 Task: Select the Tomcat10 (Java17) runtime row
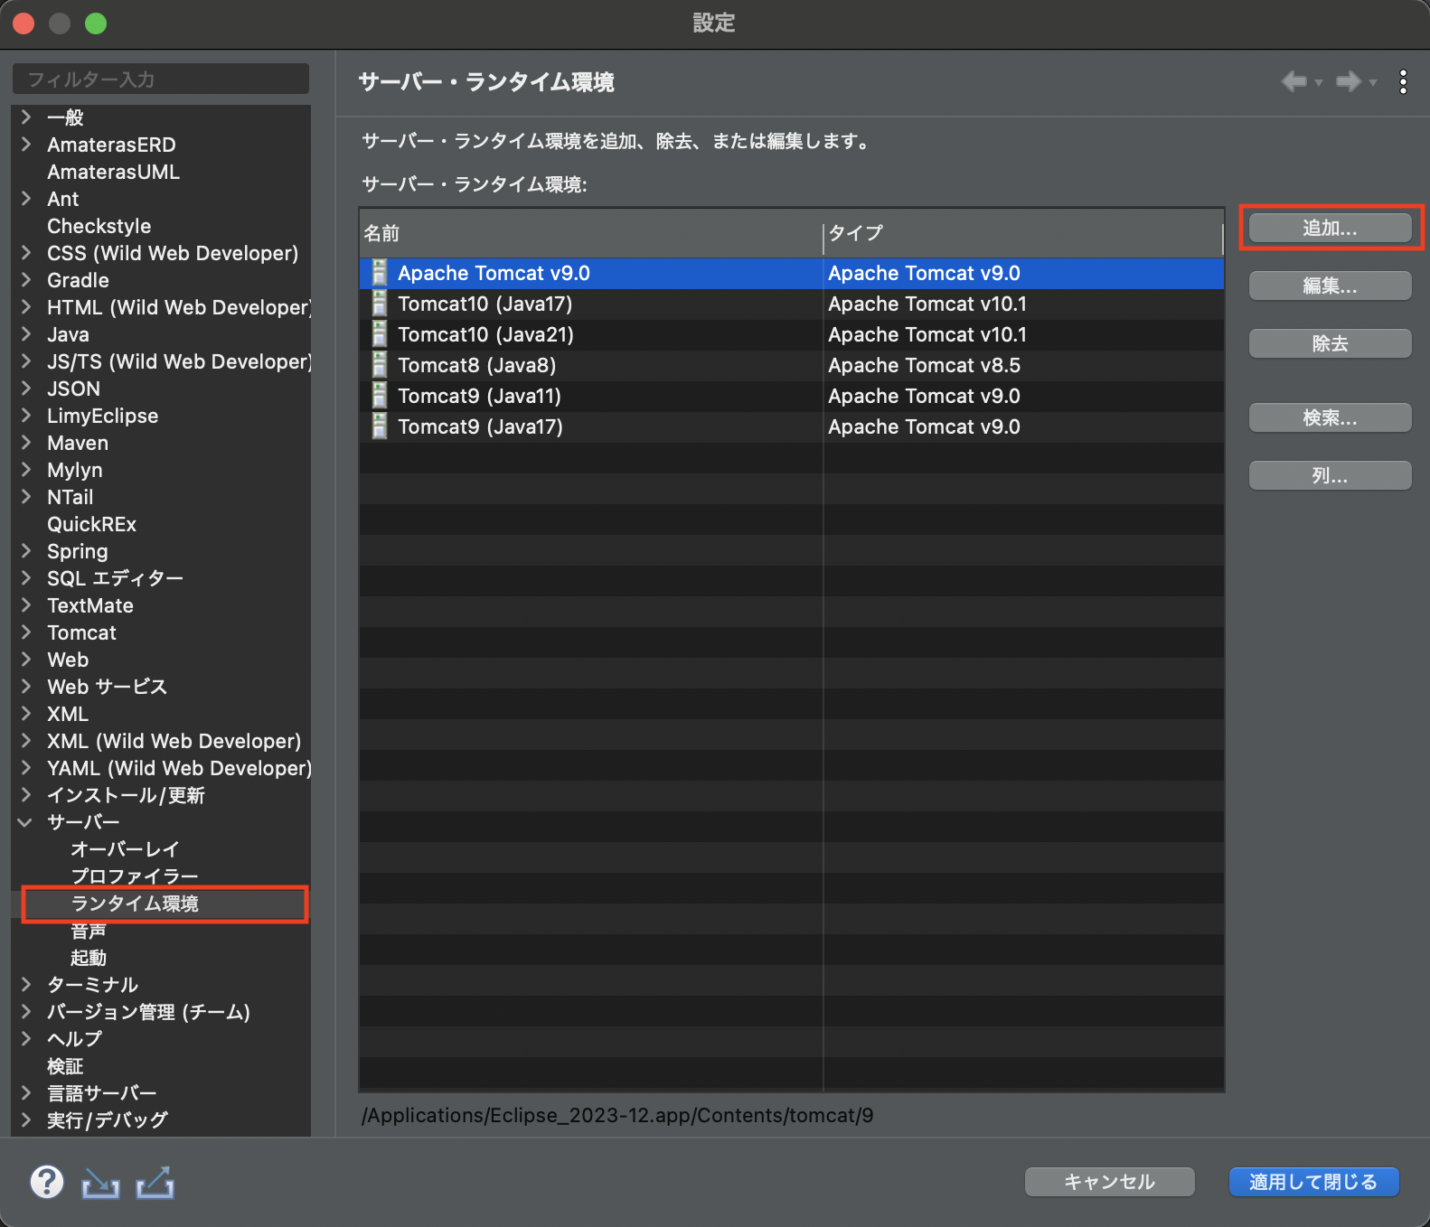click(x=792, y=304)
